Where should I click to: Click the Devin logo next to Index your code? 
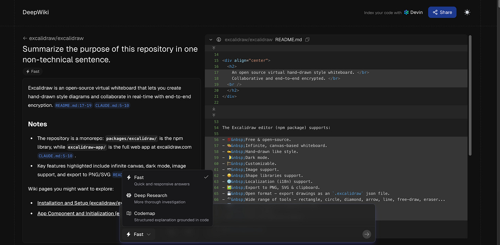click(x=407, y=12)
